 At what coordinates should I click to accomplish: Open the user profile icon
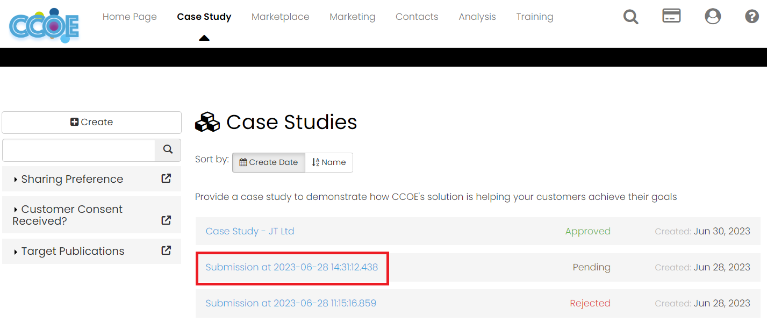713,17
